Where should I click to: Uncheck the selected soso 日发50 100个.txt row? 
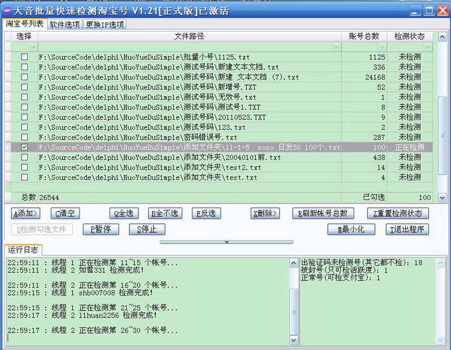tap(24, 147)
